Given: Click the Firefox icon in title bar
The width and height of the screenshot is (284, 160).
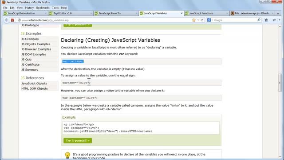Looking at the screenshot, I should [4, 2].
